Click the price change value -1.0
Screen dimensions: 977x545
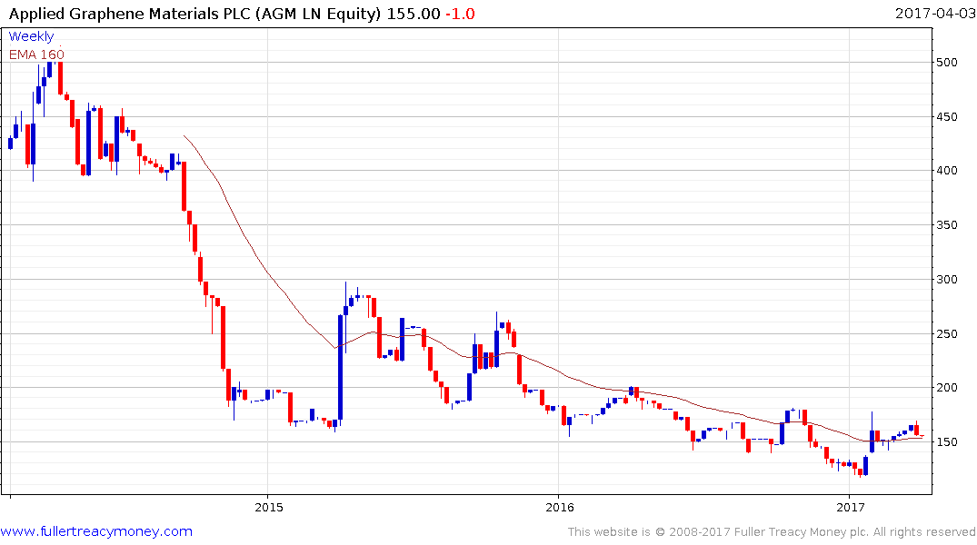pos(460,14)
